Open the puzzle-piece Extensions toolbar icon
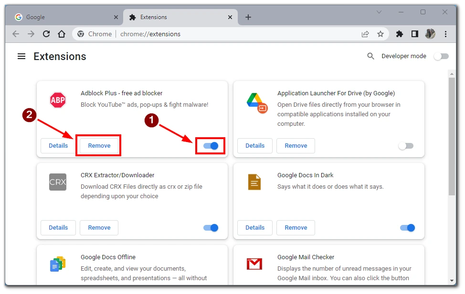Viewport: 465px width, 294px height. pyautogui.click(x=400, y=34)
